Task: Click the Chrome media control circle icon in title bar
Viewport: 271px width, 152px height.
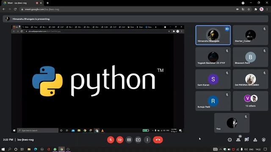Action: pos(243,3)
